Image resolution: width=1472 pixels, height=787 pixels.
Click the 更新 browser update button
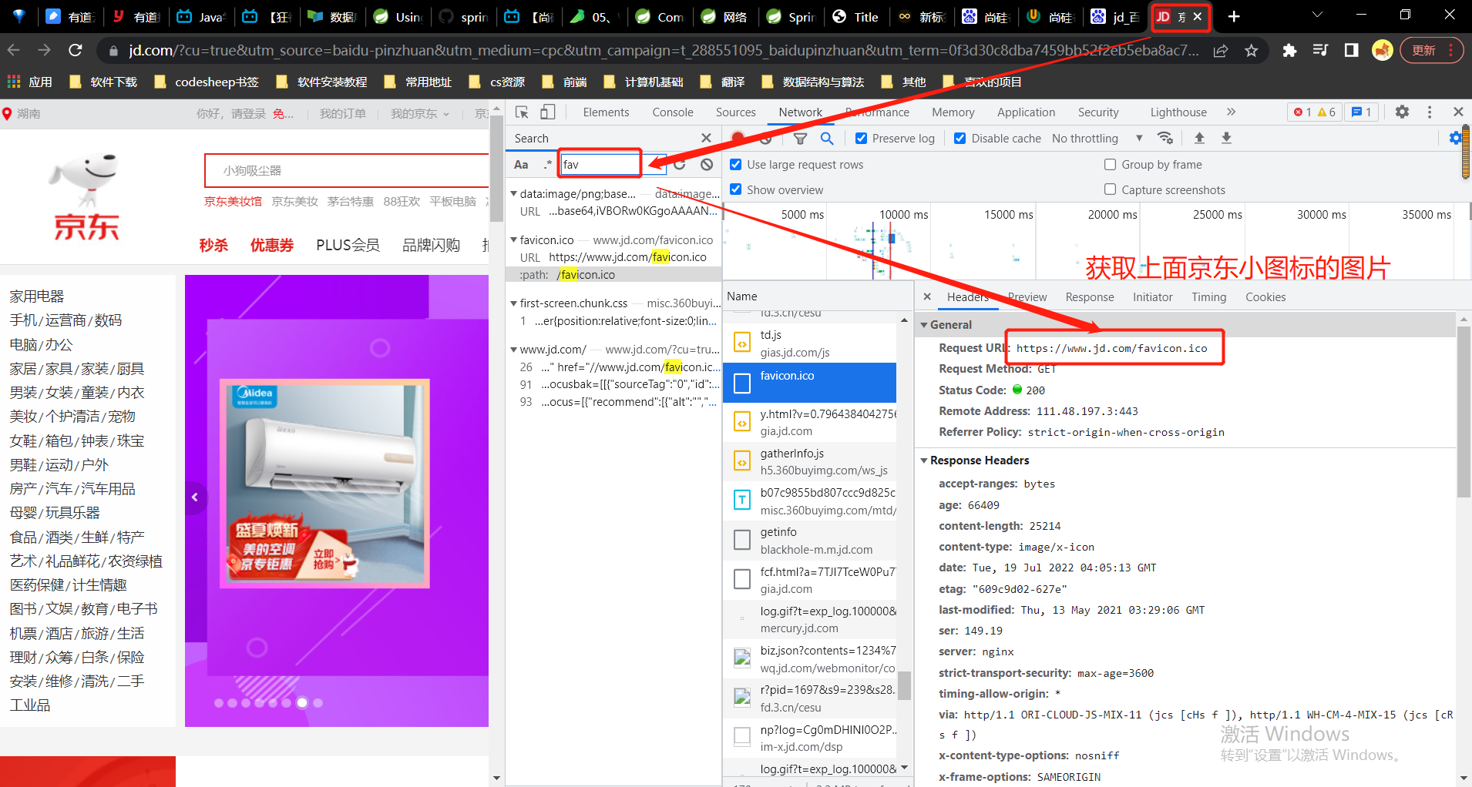(x=1431, y=51)
